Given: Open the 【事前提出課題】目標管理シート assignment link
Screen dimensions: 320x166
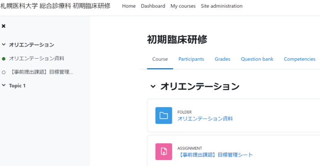Looking at the screenshot, I should pyautogui.click(x=215, y=155).
